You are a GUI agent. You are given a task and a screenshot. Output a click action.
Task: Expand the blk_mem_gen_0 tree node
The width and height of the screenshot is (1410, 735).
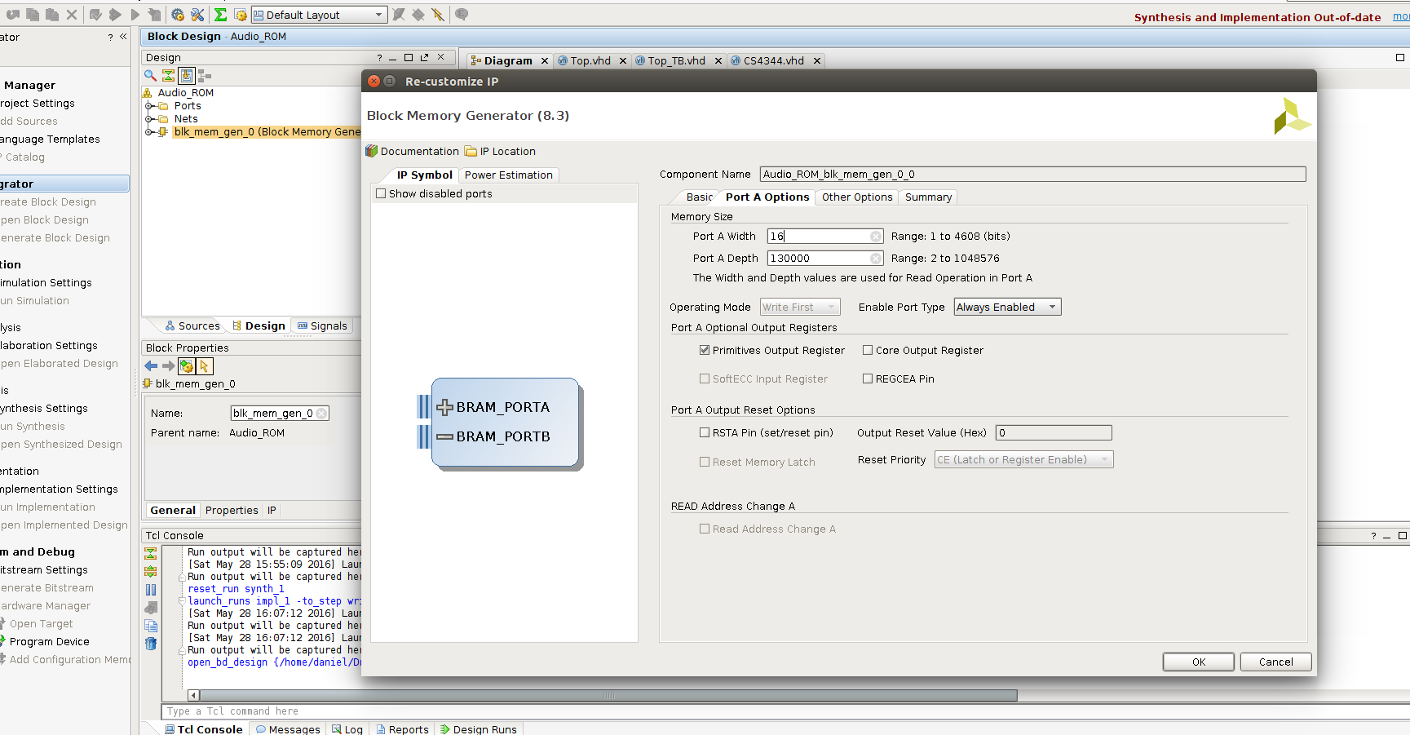[x=149, y=132]
